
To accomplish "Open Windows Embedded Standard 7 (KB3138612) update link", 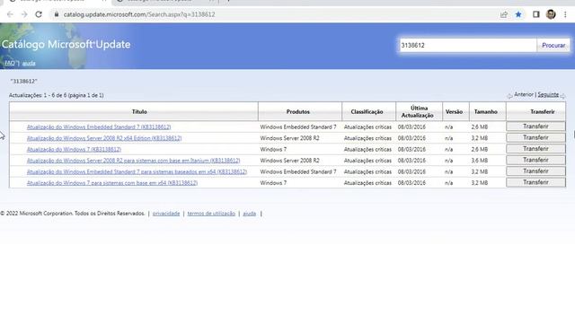I will [99, 127].
